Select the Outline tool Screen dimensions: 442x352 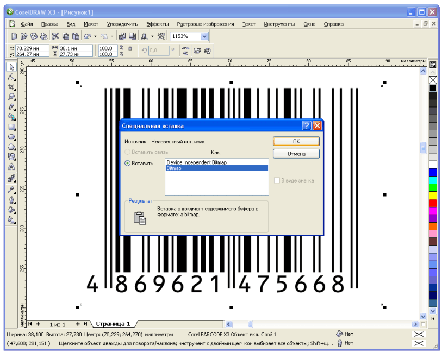pos(11,200)
